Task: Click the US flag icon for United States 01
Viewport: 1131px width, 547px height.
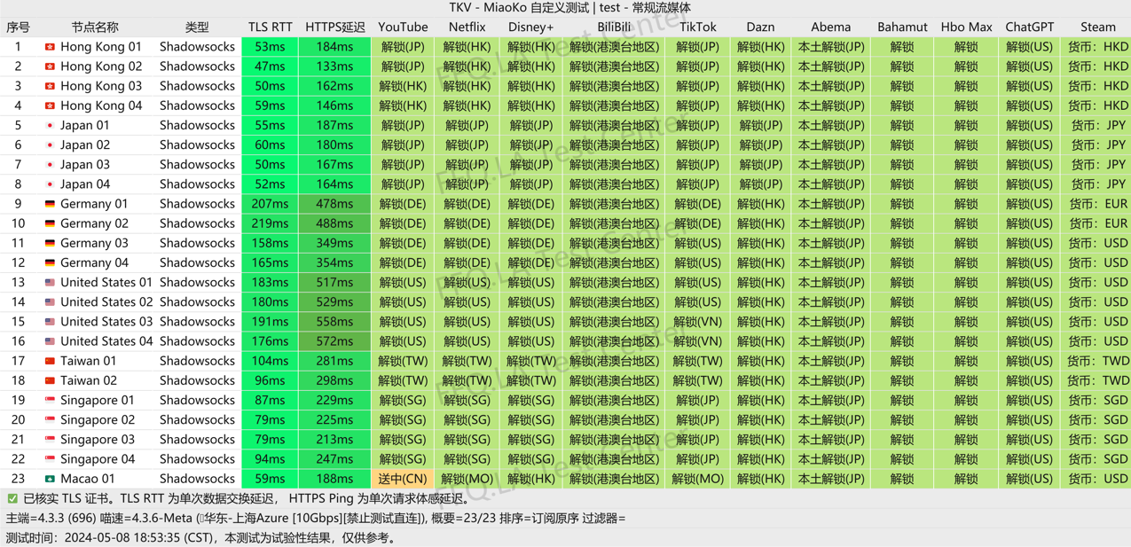Action: click(x=50, y=283)
